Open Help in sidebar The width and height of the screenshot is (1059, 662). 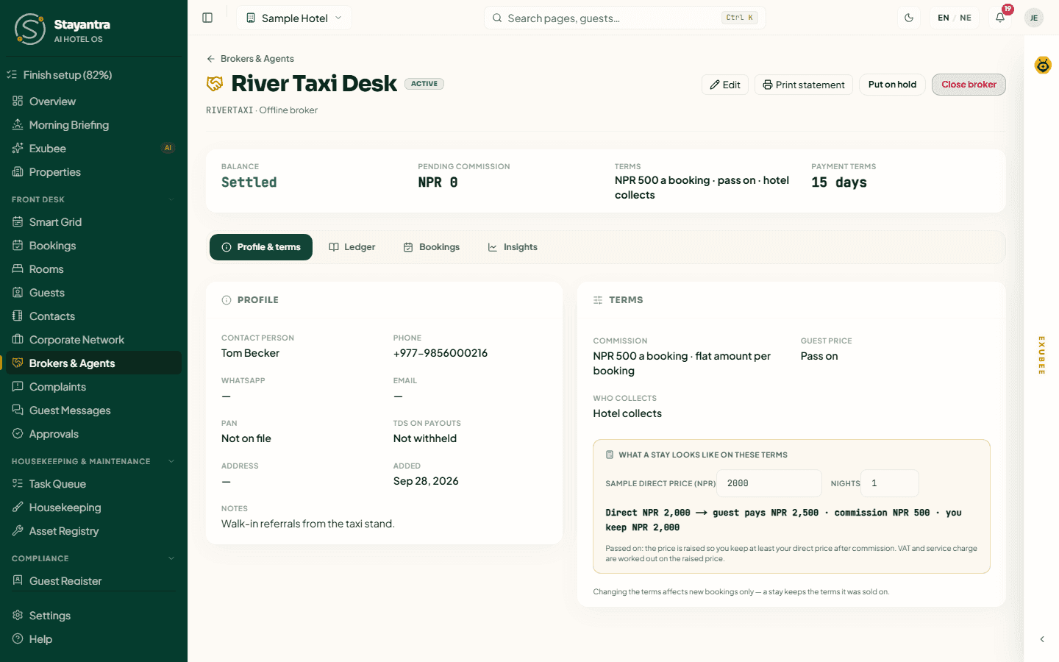pyautogui.click(x=93, y=639)
